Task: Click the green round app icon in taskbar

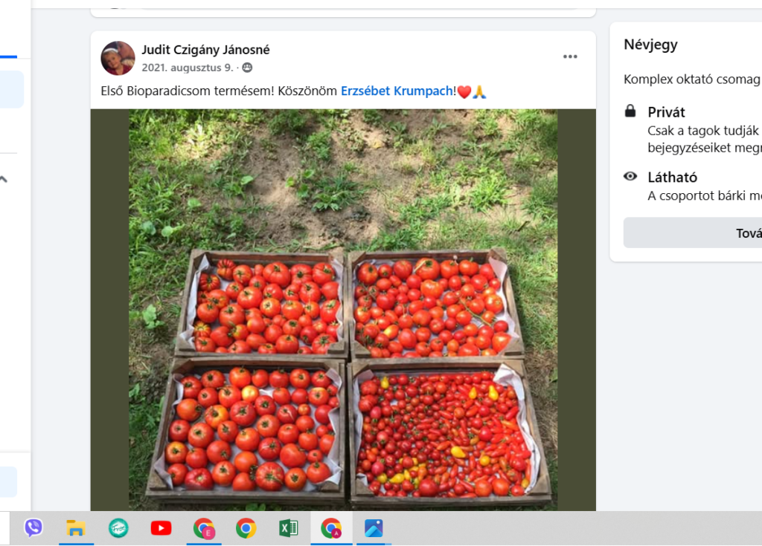Action: point(118,528)
